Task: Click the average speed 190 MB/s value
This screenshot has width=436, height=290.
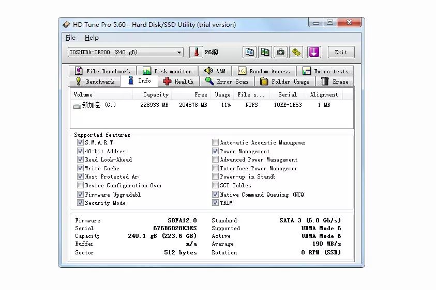Action: (327, 244)
